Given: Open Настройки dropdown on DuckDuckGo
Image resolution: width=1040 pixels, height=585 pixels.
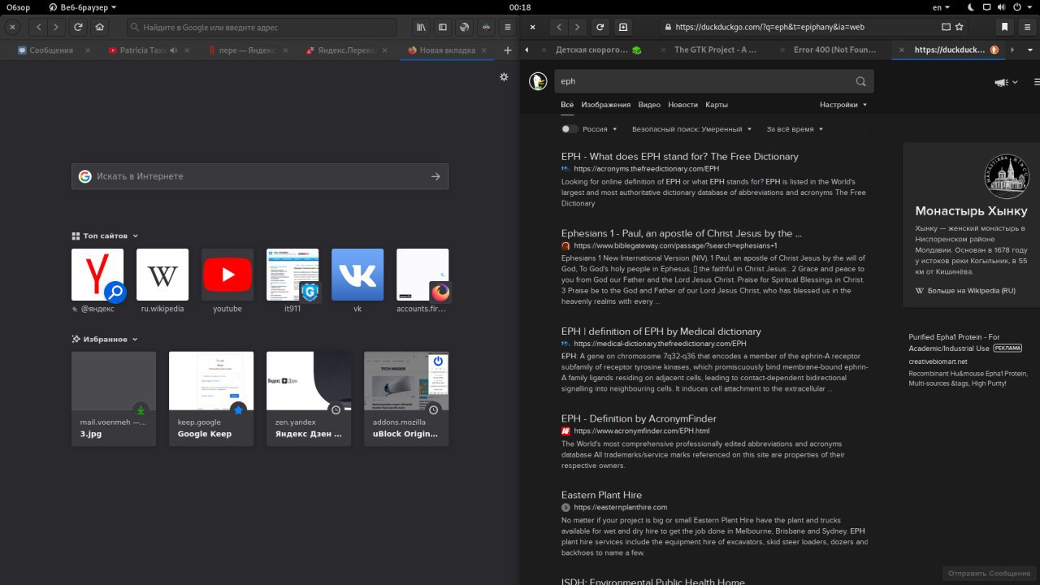Looking at the screenshot, I should (x=843, y=105).
